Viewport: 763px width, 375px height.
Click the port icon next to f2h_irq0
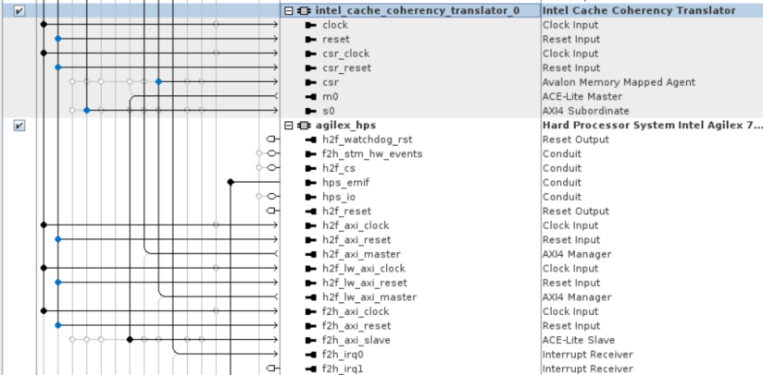(x=310, y=355)
